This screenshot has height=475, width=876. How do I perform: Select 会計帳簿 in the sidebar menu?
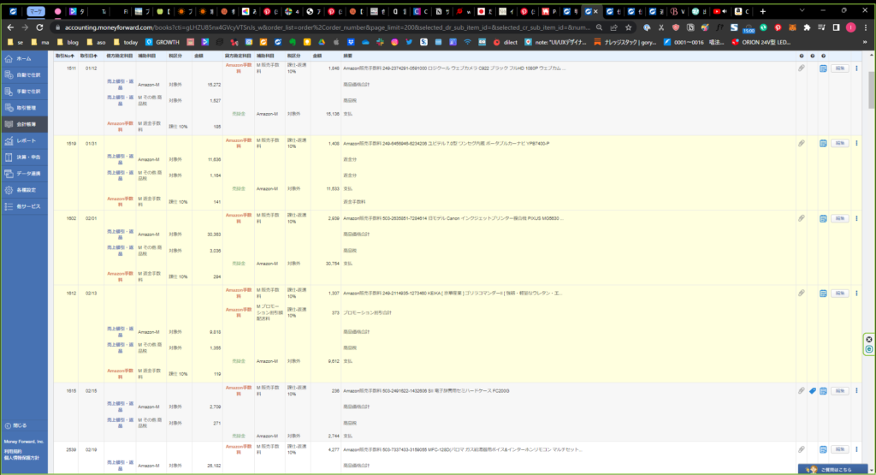pos(27,124)
